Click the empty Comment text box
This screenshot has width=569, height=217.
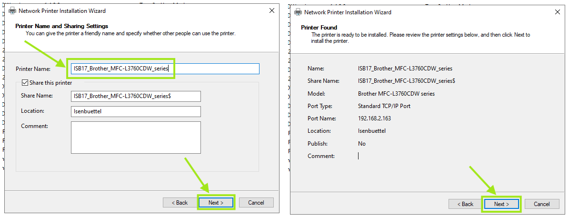(135, 137)
